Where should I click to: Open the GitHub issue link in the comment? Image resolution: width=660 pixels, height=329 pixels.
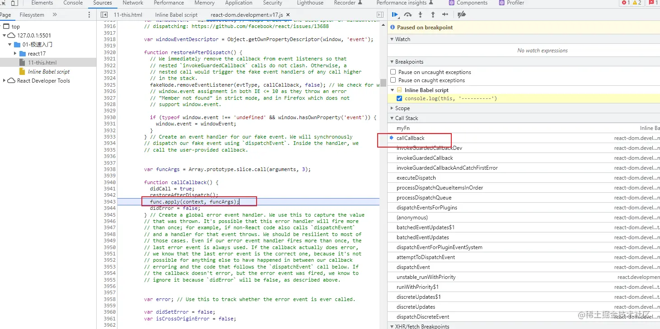point(260,26)
